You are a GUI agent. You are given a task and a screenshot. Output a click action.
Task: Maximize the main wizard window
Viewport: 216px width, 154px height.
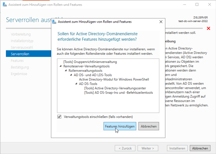tap(197, 5)
